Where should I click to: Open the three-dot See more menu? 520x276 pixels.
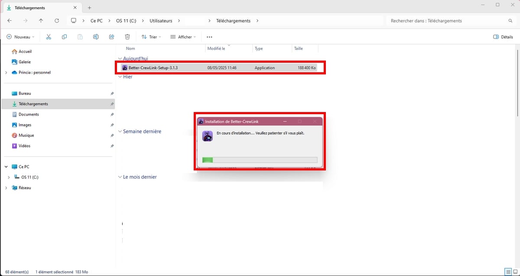tap(209, 37)
